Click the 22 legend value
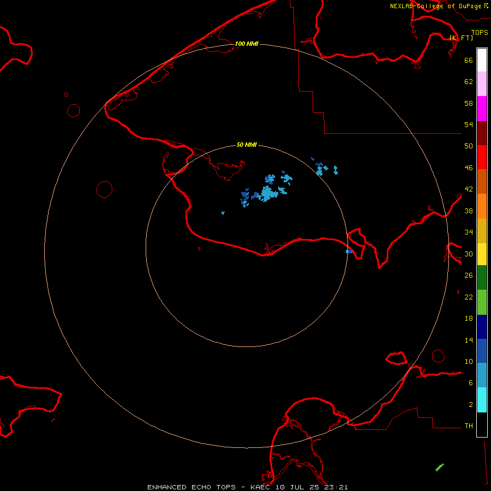 click(469, 297)
